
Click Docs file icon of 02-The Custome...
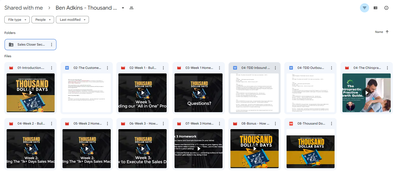[x=67, y=68]
